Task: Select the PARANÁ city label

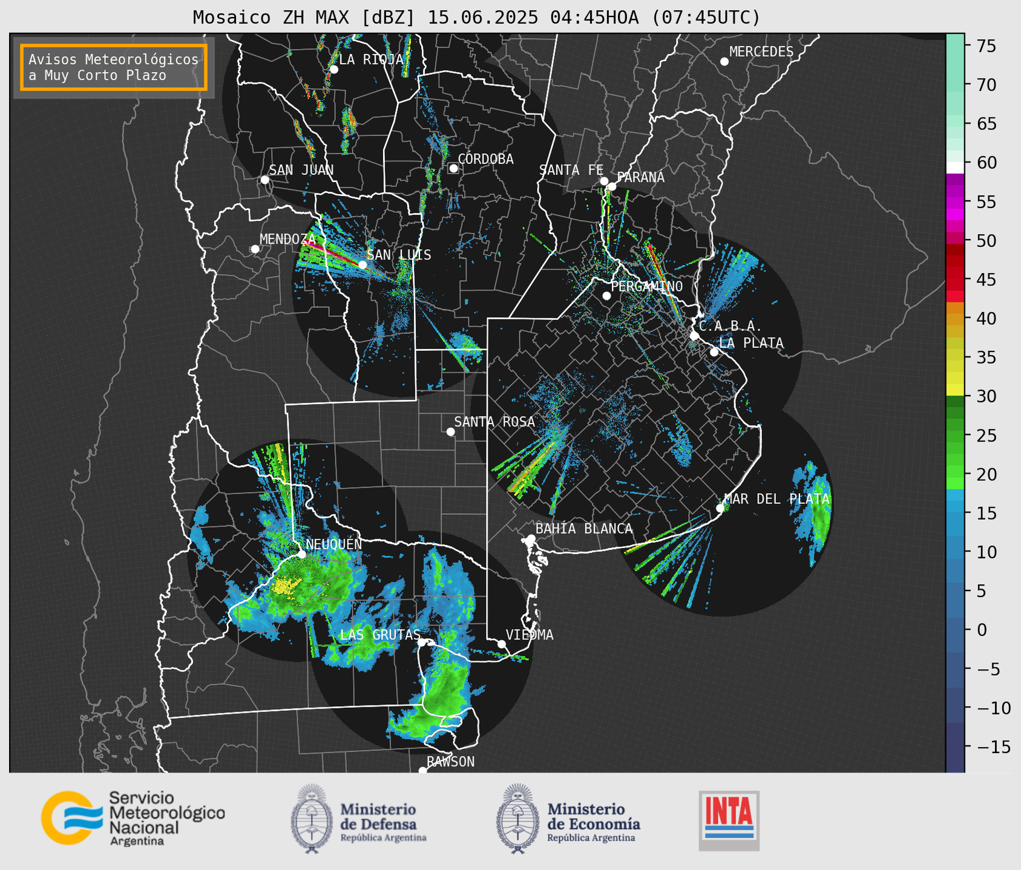Action: tap(640, 177)
